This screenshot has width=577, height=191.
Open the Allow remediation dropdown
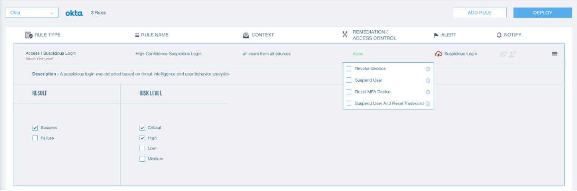358,54
